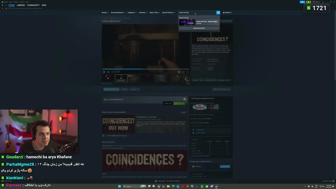Open File Explorer from the taskbar
The image size is (336, 189).
pos(168,186)
